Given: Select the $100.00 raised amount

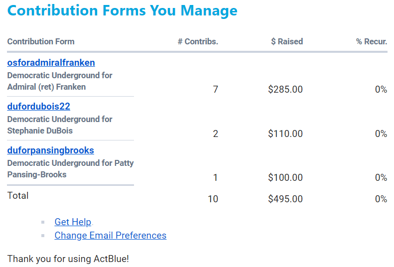Looking at the screenshot, I should [285, 178].
